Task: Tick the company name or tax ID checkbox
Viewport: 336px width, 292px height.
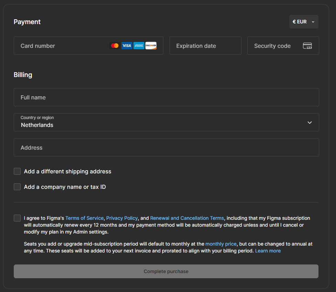Action: point(17,187)
